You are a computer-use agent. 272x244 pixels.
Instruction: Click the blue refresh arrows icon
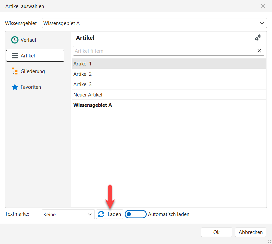point(101,214)
